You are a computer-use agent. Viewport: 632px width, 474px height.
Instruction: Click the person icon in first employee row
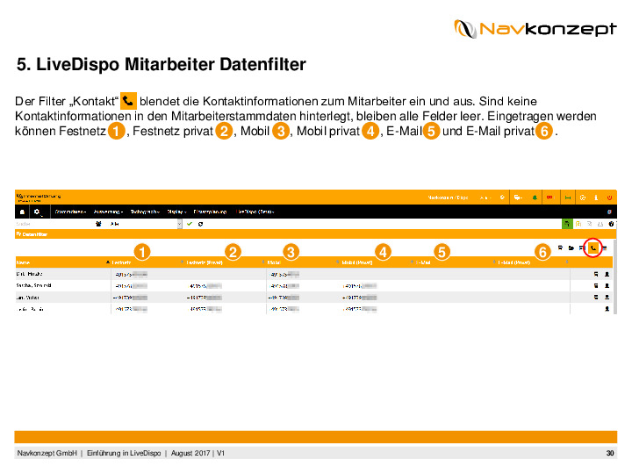coord(607,274)
